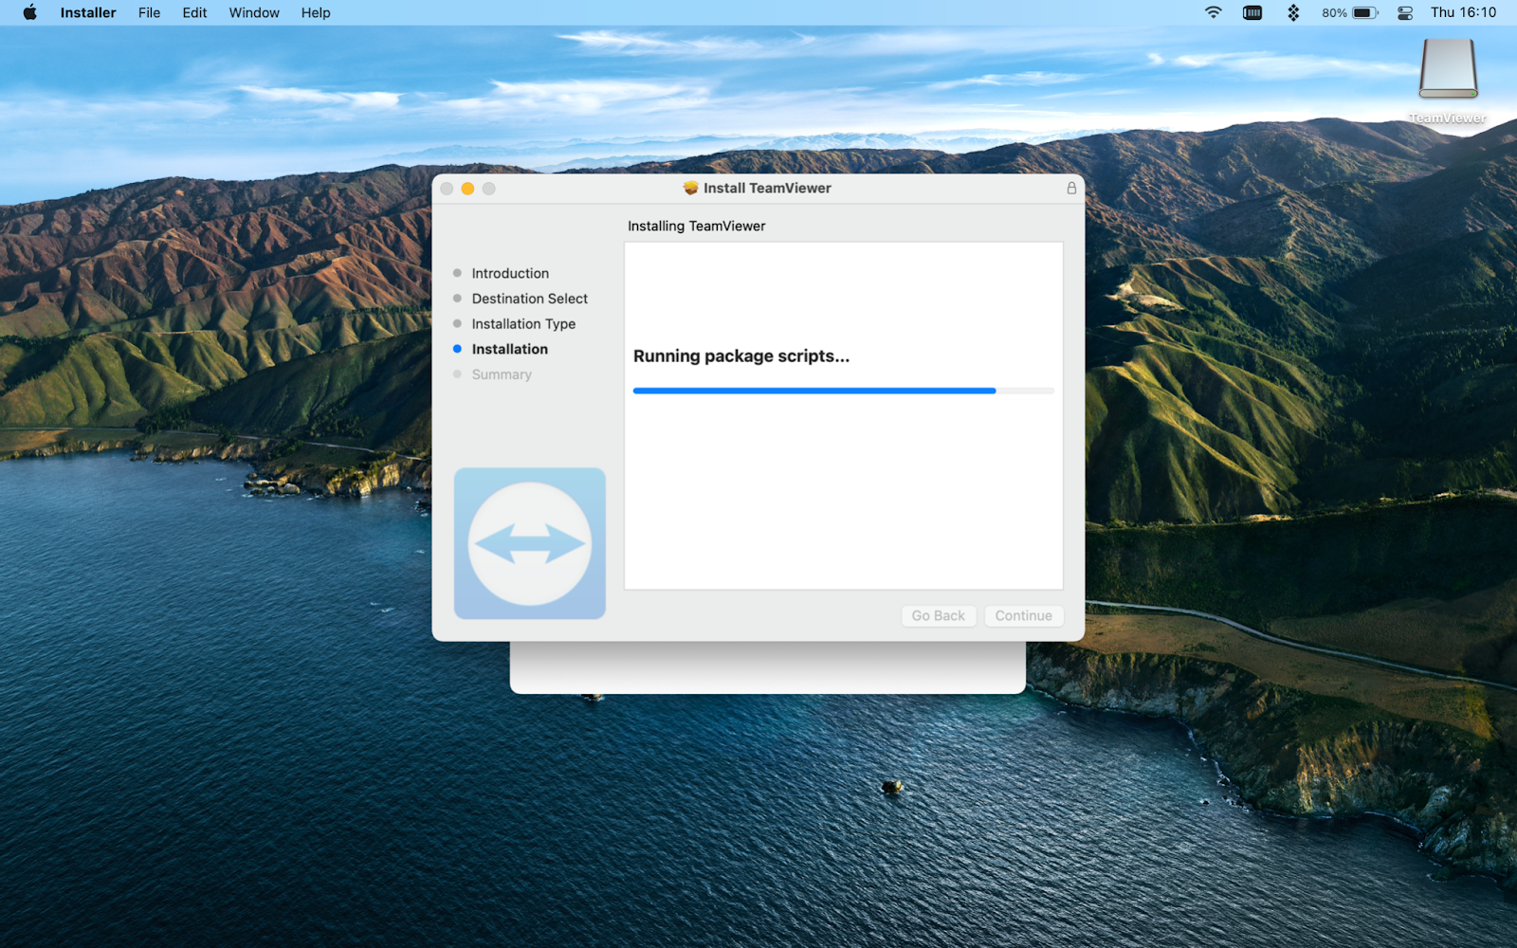Image resolution: width=1517 pixels, height=948 pixels.
Task: Minimize the installer with yellow button
Action: (x=467, y=189)
